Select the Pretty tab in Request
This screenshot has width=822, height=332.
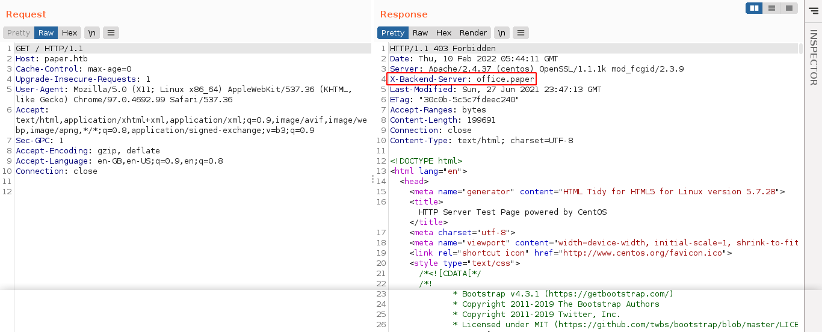[19, 33]
